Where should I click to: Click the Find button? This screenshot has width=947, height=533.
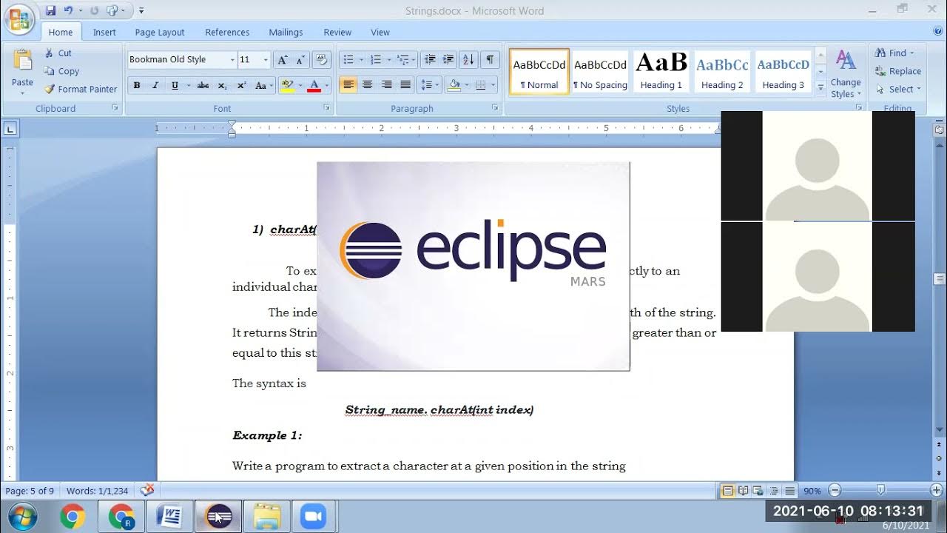894,53
